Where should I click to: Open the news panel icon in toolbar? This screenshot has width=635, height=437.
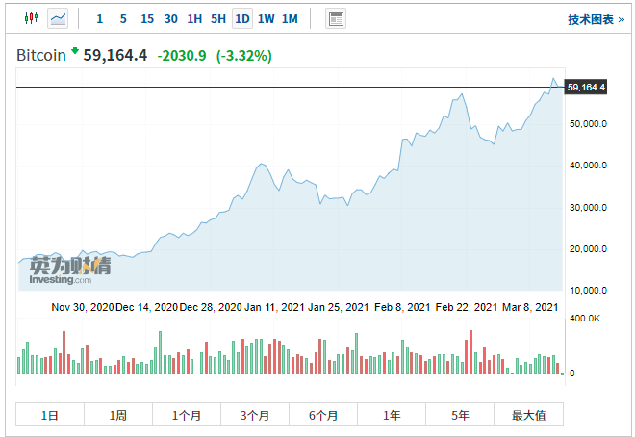(x=336, y=18)
